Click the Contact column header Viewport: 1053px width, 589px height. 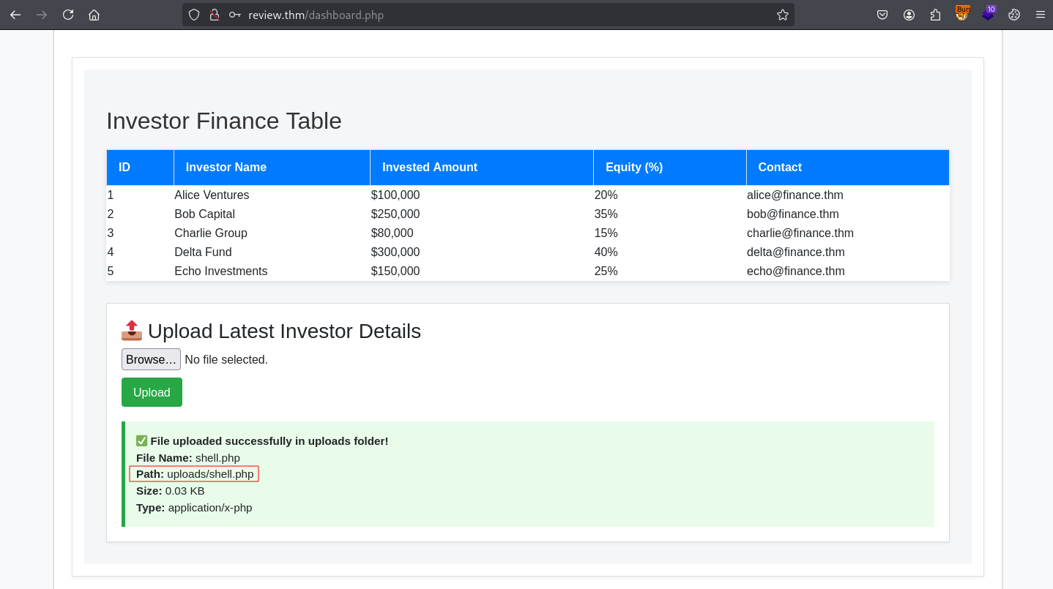(848, 168)
